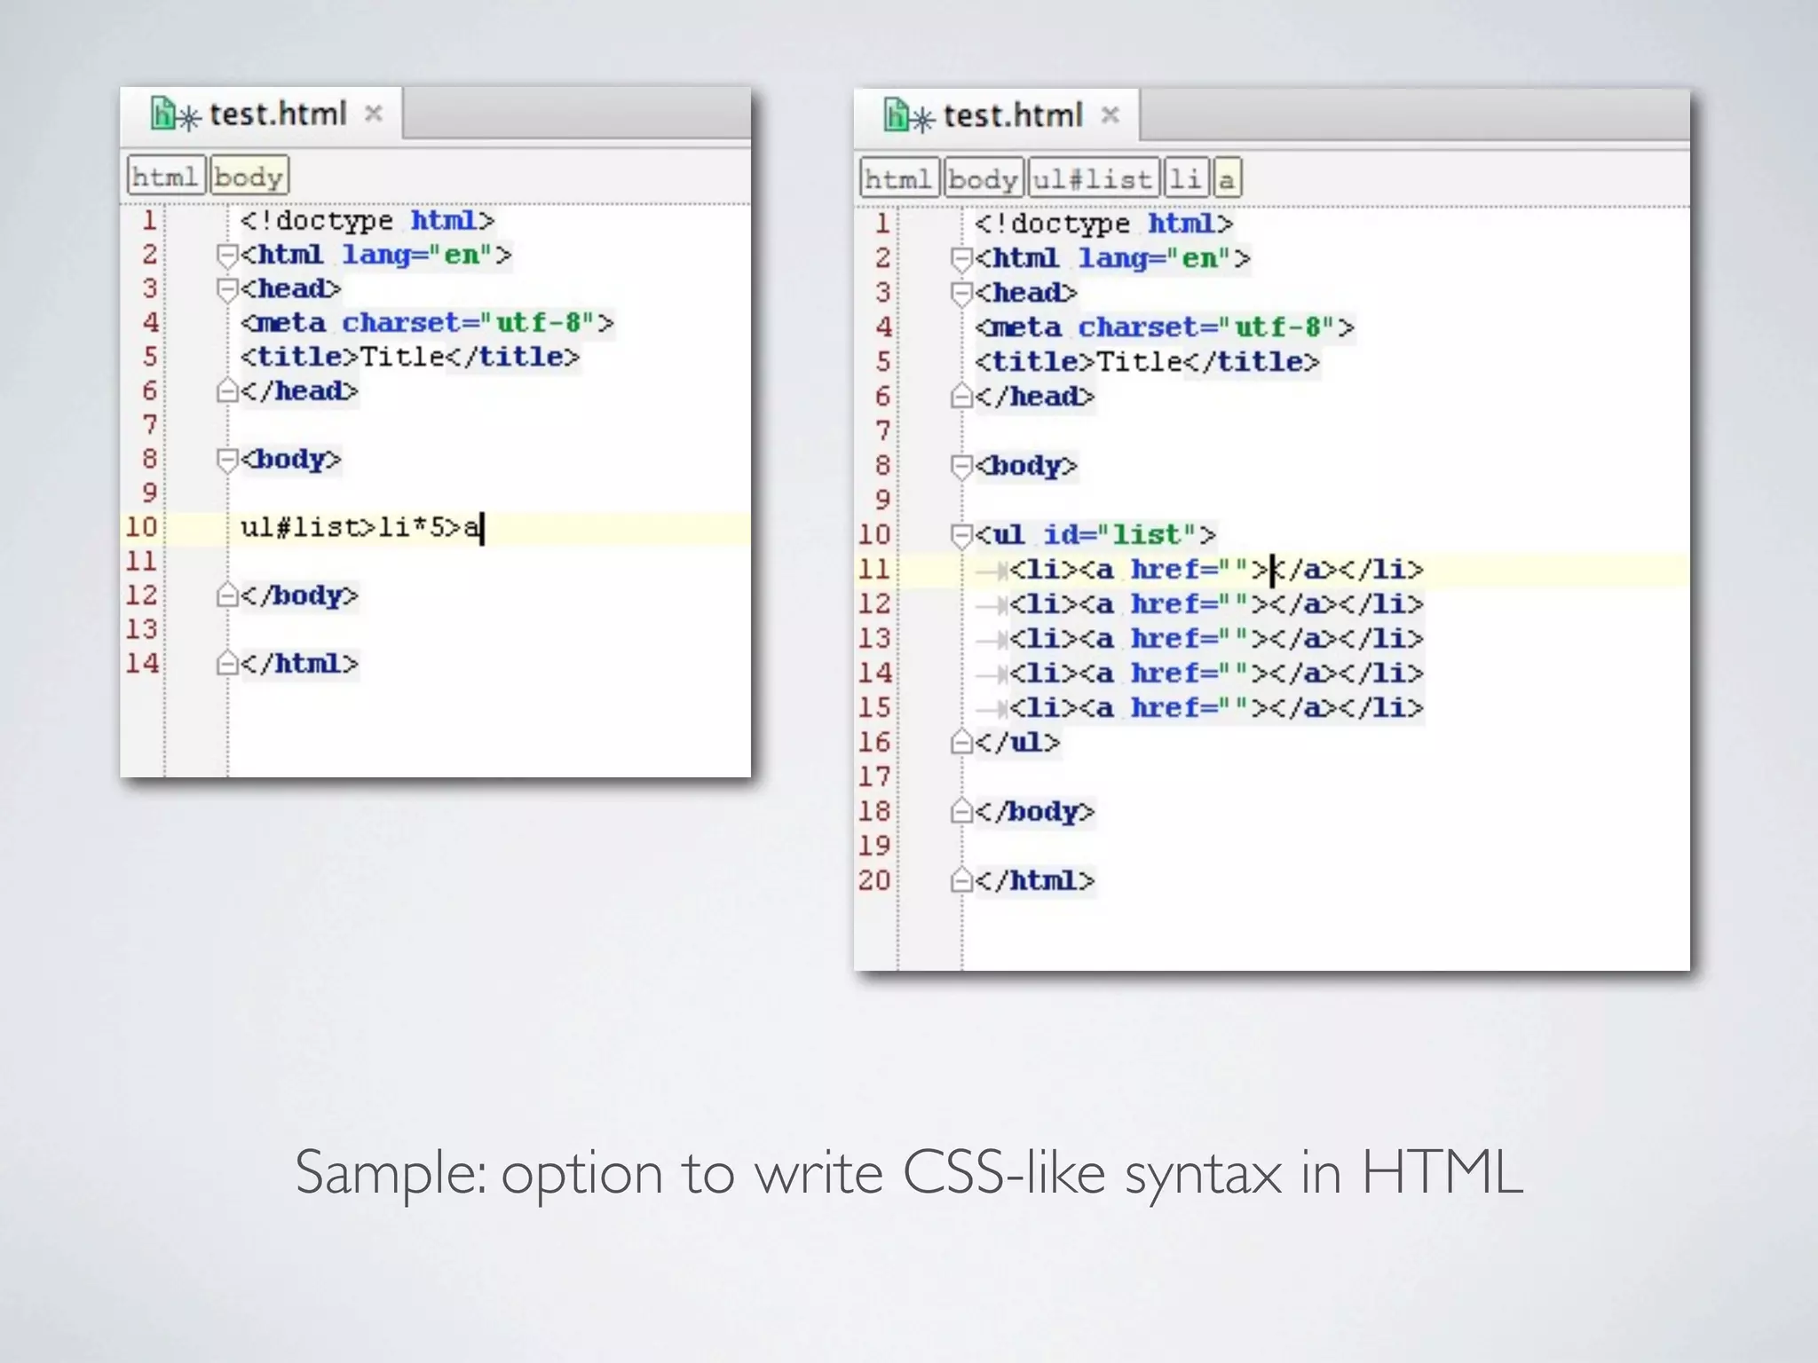Click closing ul fold marker in right editor
Image resolution: width=1818 pixels, height=1363 pixels.
(961, 743)
